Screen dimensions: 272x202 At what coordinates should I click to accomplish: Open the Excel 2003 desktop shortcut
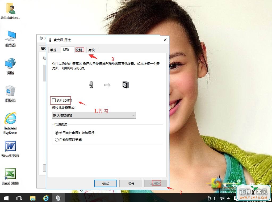[10, 176]
